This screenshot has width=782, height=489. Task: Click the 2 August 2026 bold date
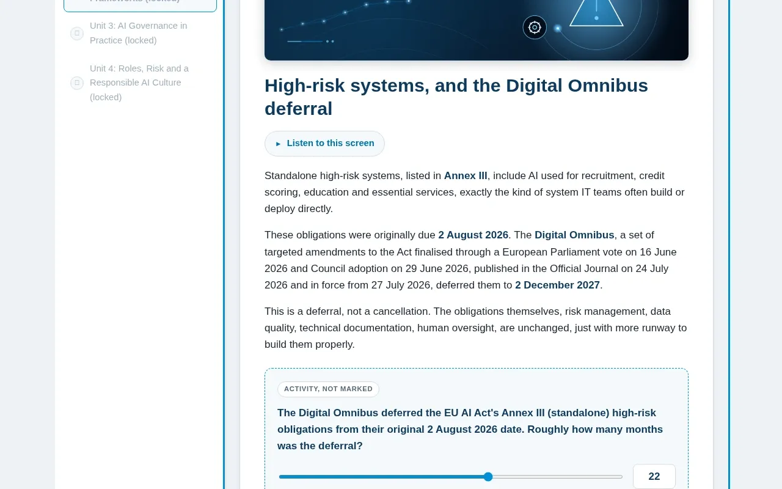coord(473,235)
